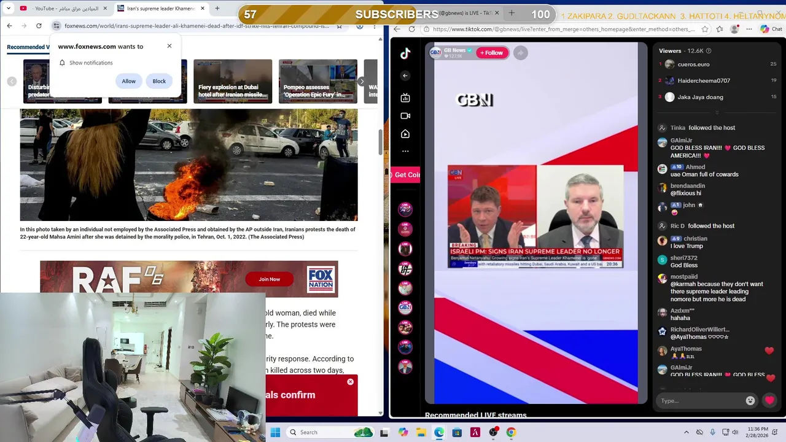
Task: Click viewer Jaka Jaya doang in ranking
Action: [700, 97]
